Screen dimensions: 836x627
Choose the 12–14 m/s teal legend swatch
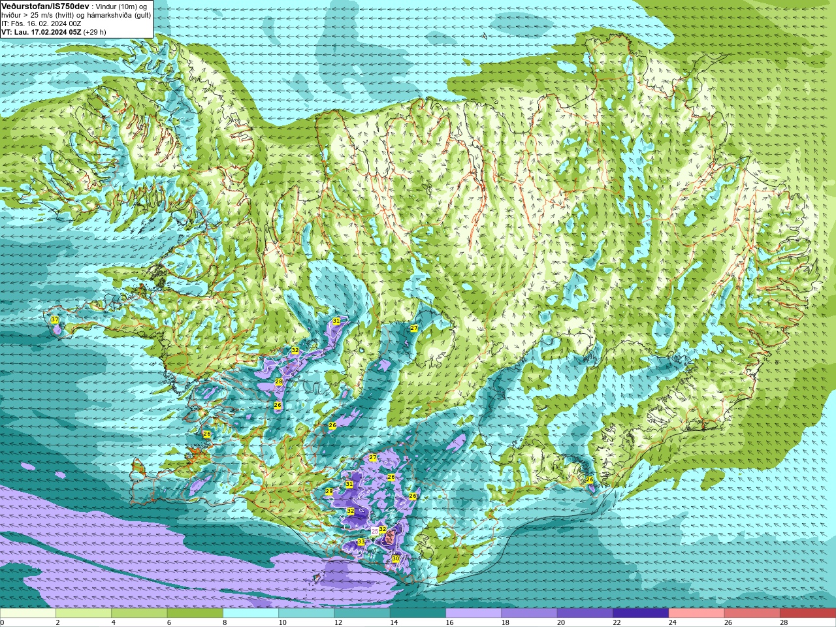tap(362, 613)
